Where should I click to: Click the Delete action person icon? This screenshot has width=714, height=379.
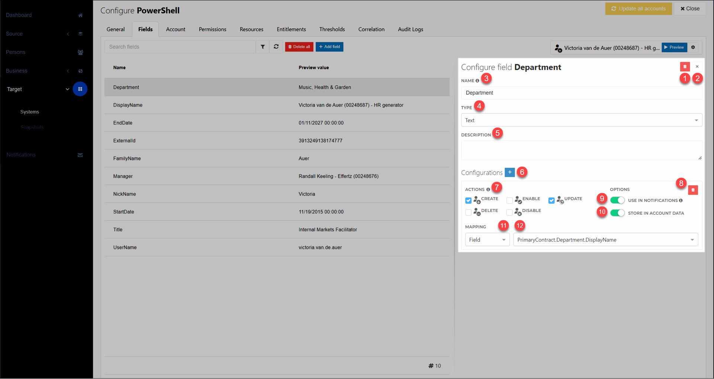(x=477, y=212)
